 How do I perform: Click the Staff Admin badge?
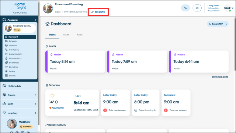coord(26,127)
